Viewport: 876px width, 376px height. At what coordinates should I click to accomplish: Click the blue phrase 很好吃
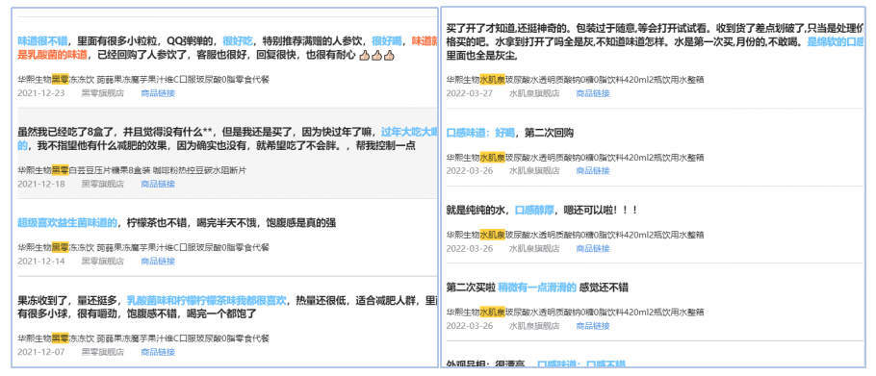238,40
